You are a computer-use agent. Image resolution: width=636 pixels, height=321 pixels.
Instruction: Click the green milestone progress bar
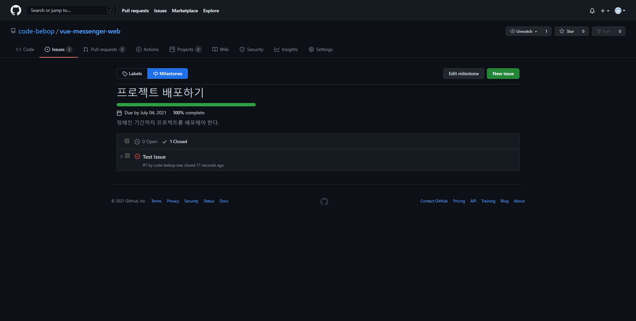pos(186,104)
